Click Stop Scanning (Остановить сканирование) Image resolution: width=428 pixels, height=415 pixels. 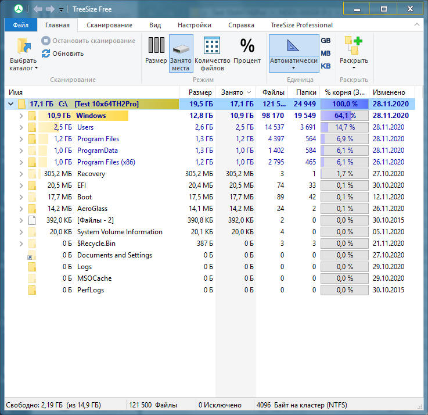coord(88,41)
